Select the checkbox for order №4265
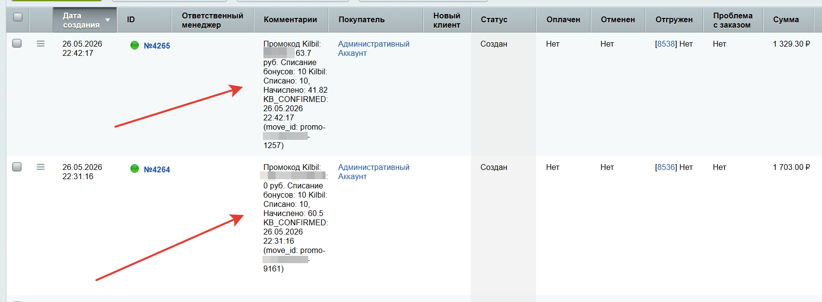 click(17, 43)
